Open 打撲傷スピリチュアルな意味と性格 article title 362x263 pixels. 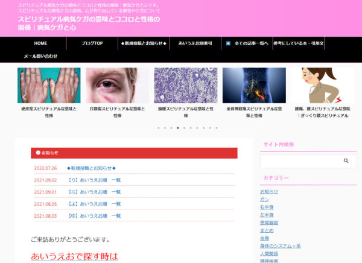(117, 112)
